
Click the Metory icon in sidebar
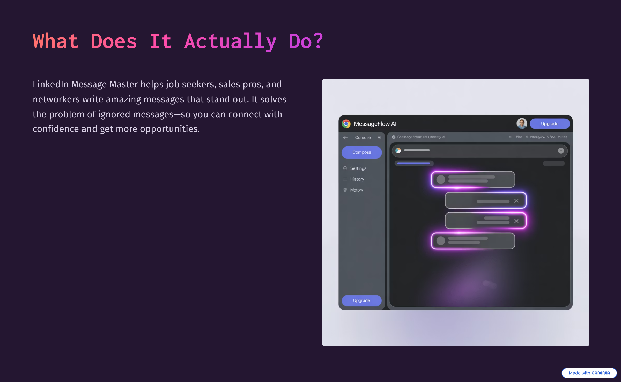tap(345, 190)
